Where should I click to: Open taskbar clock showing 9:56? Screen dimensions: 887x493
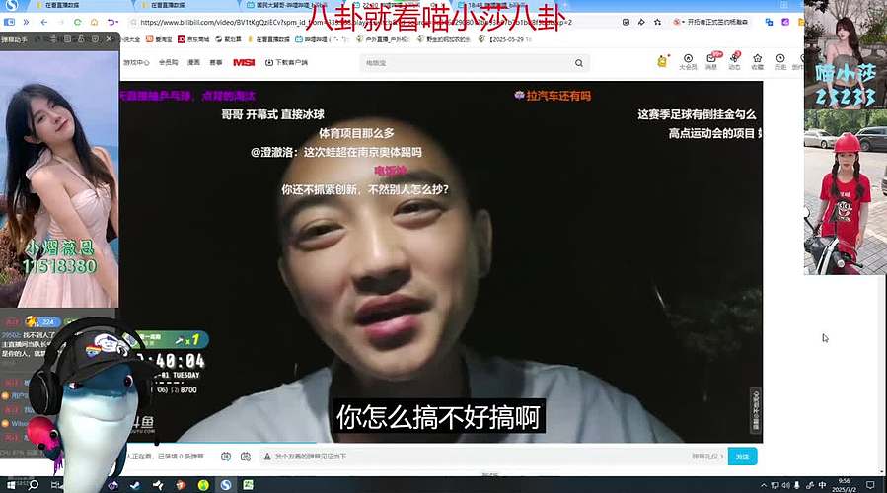(x=844, y=485)
